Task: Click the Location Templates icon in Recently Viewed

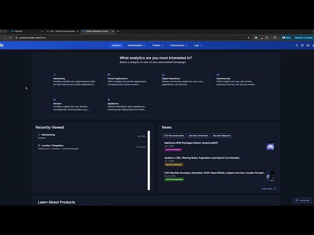Action: click(x=39, y=145)
